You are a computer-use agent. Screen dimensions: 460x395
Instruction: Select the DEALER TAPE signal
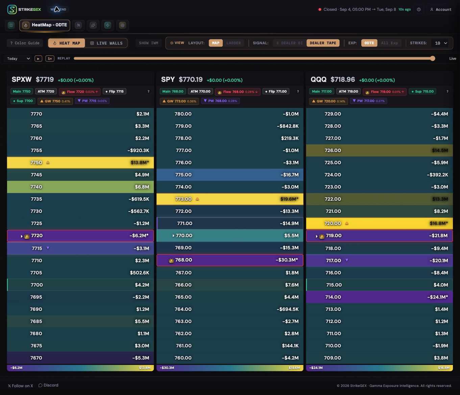323,43
